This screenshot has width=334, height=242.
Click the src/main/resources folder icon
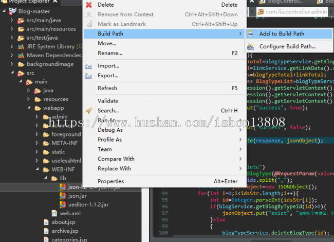click(x=21, y=29)
